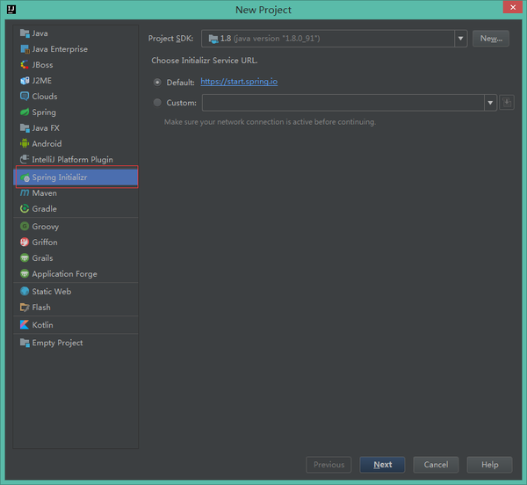Select the Kotlin label

click(x=42, y=325)
